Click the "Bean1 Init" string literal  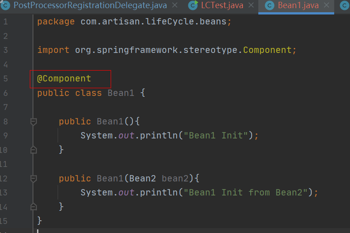(216, 136)
